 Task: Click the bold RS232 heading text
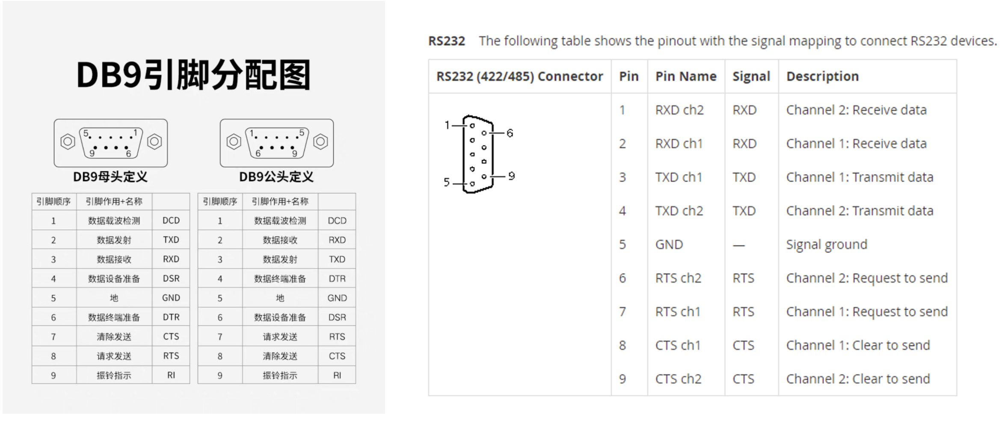click(x=446, y=41)
